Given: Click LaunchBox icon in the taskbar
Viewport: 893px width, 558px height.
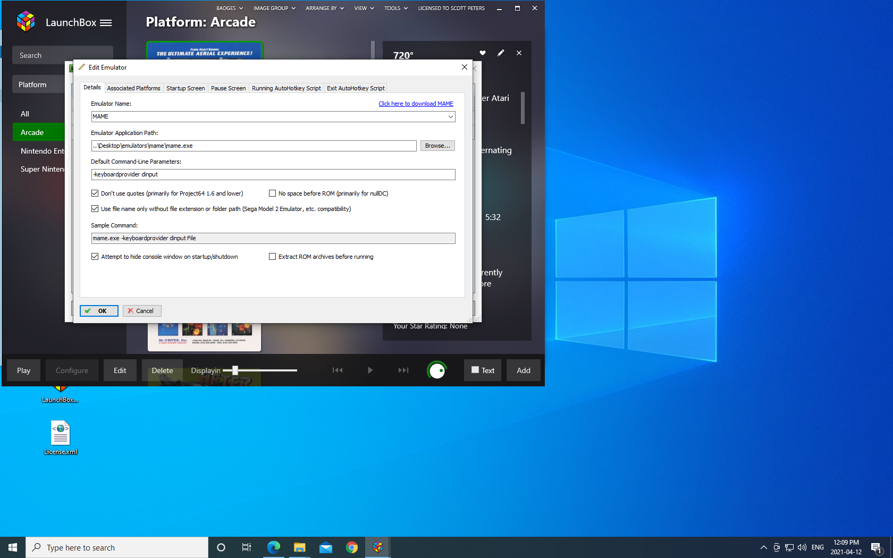Looking at the screenshot, I should (x=378, y=547).
